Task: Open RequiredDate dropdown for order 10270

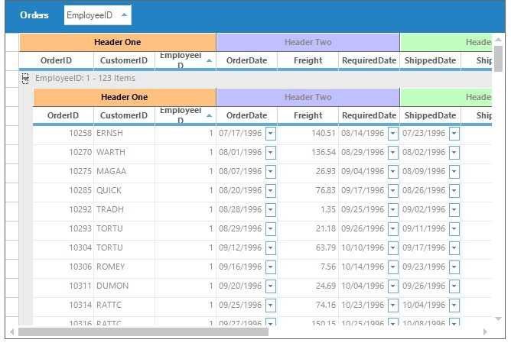Action: coord(393,152)
